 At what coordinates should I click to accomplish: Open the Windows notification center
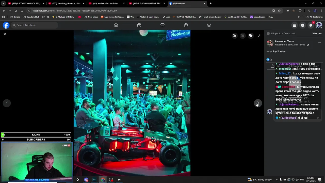tap(320, 180)
